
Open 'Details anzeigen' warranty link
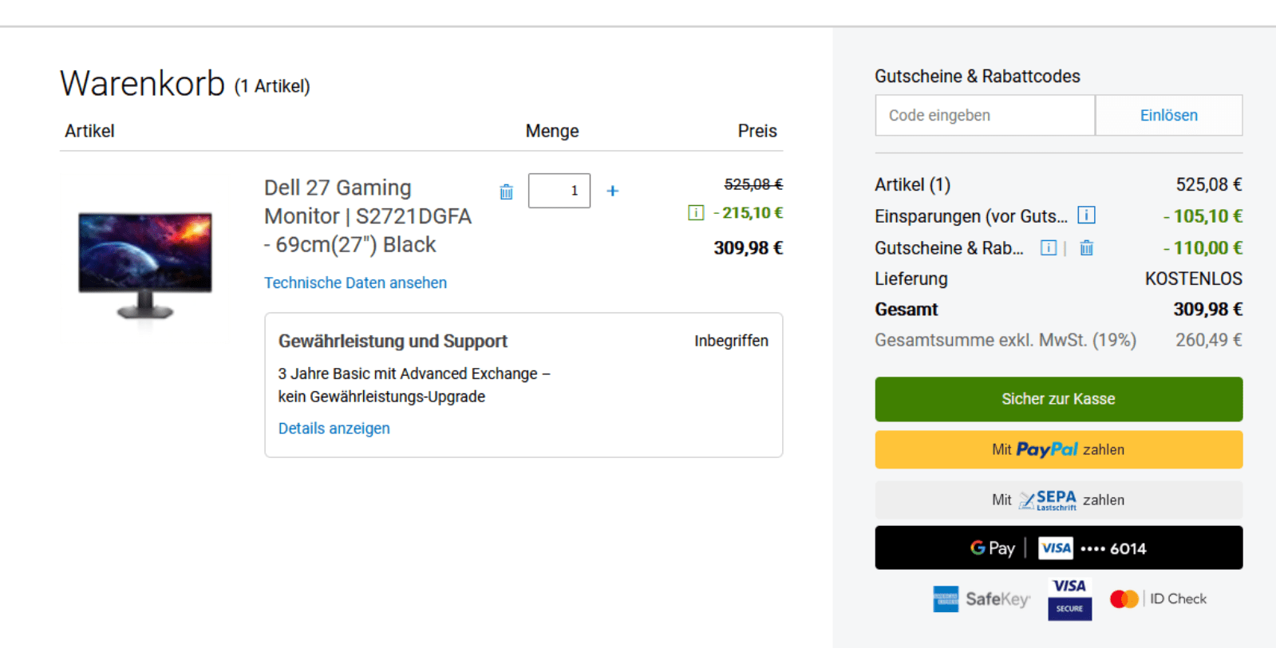(x=334, y=428)
